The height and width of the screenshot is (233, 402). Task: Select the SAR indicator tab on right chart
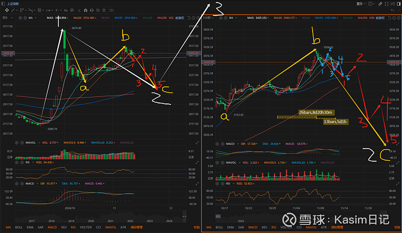click(241, 227)
